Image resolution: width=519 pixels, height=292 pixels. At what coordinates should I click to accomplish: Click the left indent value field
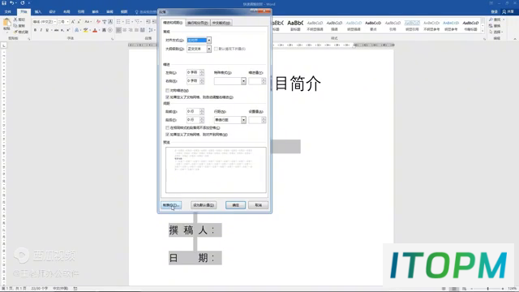click(x=193, y=72)
